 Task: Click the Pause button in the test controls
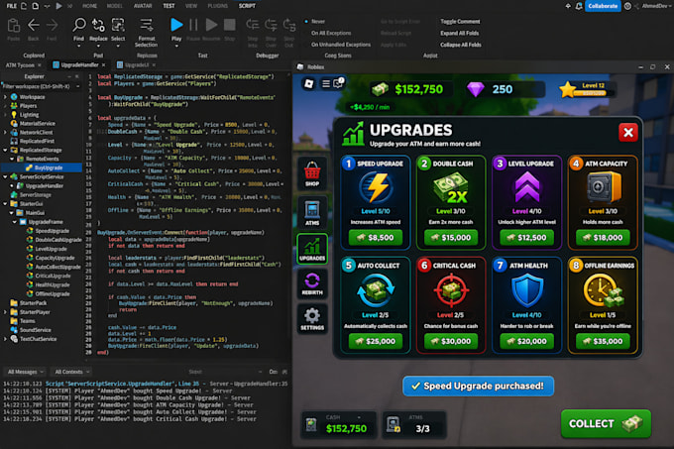tap(193, 25)
